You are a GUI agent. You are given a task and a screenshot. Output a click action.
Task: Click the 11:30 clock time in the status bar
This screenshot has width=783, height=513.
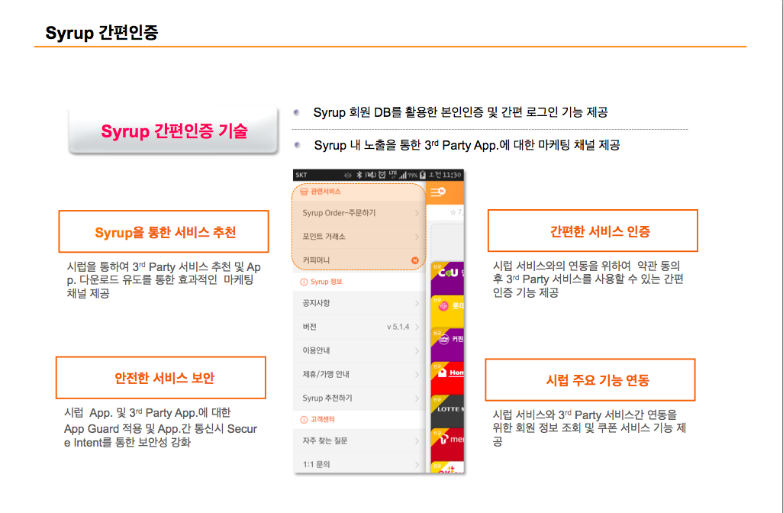[x=452, y=175]
